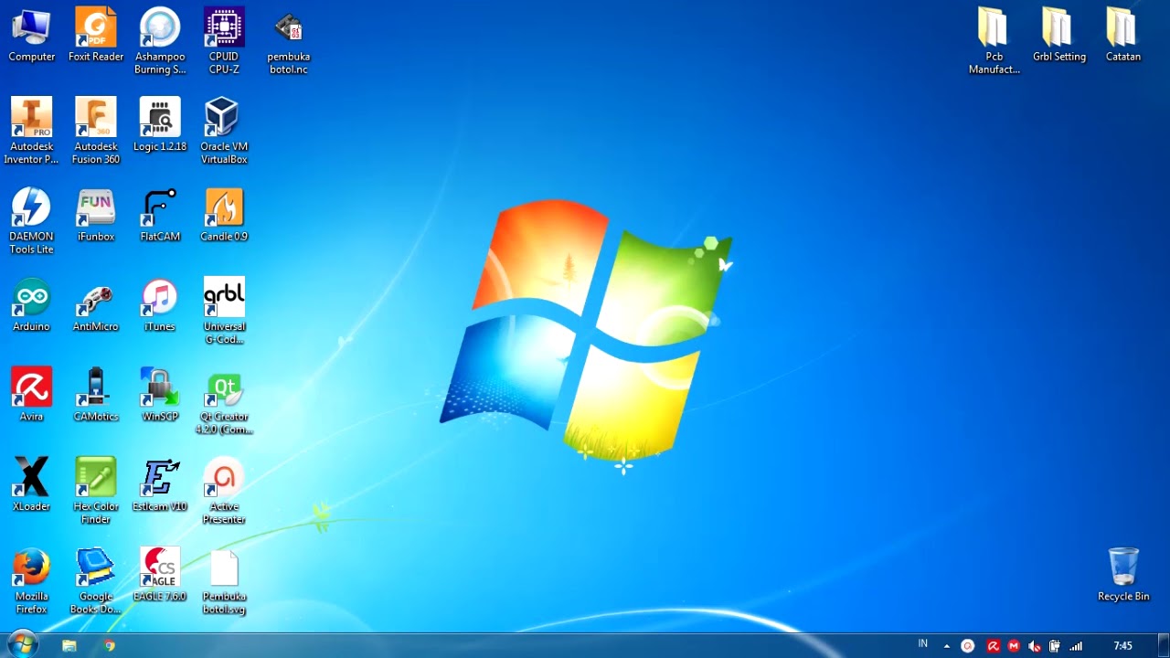Click Avira tray icon
Image resolution: width=1170 pixels, height=658 pixels.
point(993,646)
